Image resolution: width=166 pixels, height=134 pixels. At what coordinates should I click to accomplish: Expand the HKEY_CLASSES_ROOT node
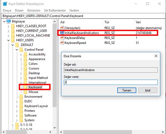click(x=9, y=26)
